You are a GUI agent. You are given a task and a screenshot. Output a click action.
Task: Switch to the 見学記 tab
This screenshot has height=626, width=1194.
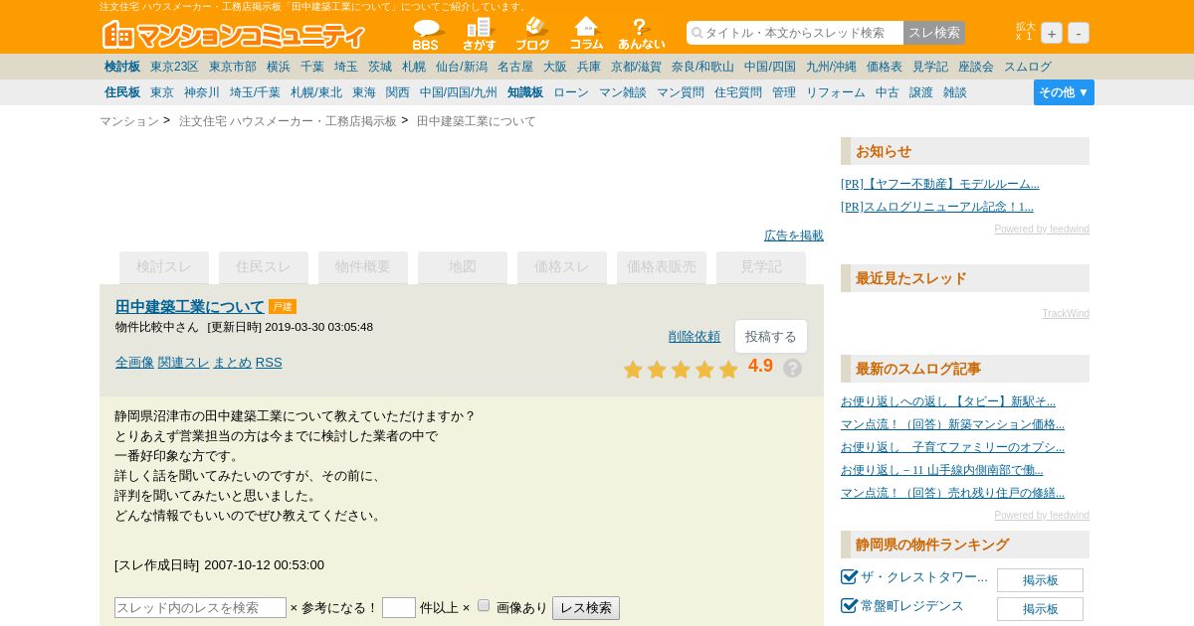761,267
